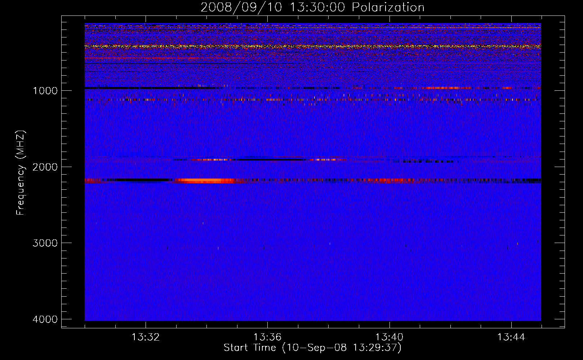The height and width of the screenshot is (360, 583).
Task: Click the 13:44 time axis label
Action: pos(511,337)
